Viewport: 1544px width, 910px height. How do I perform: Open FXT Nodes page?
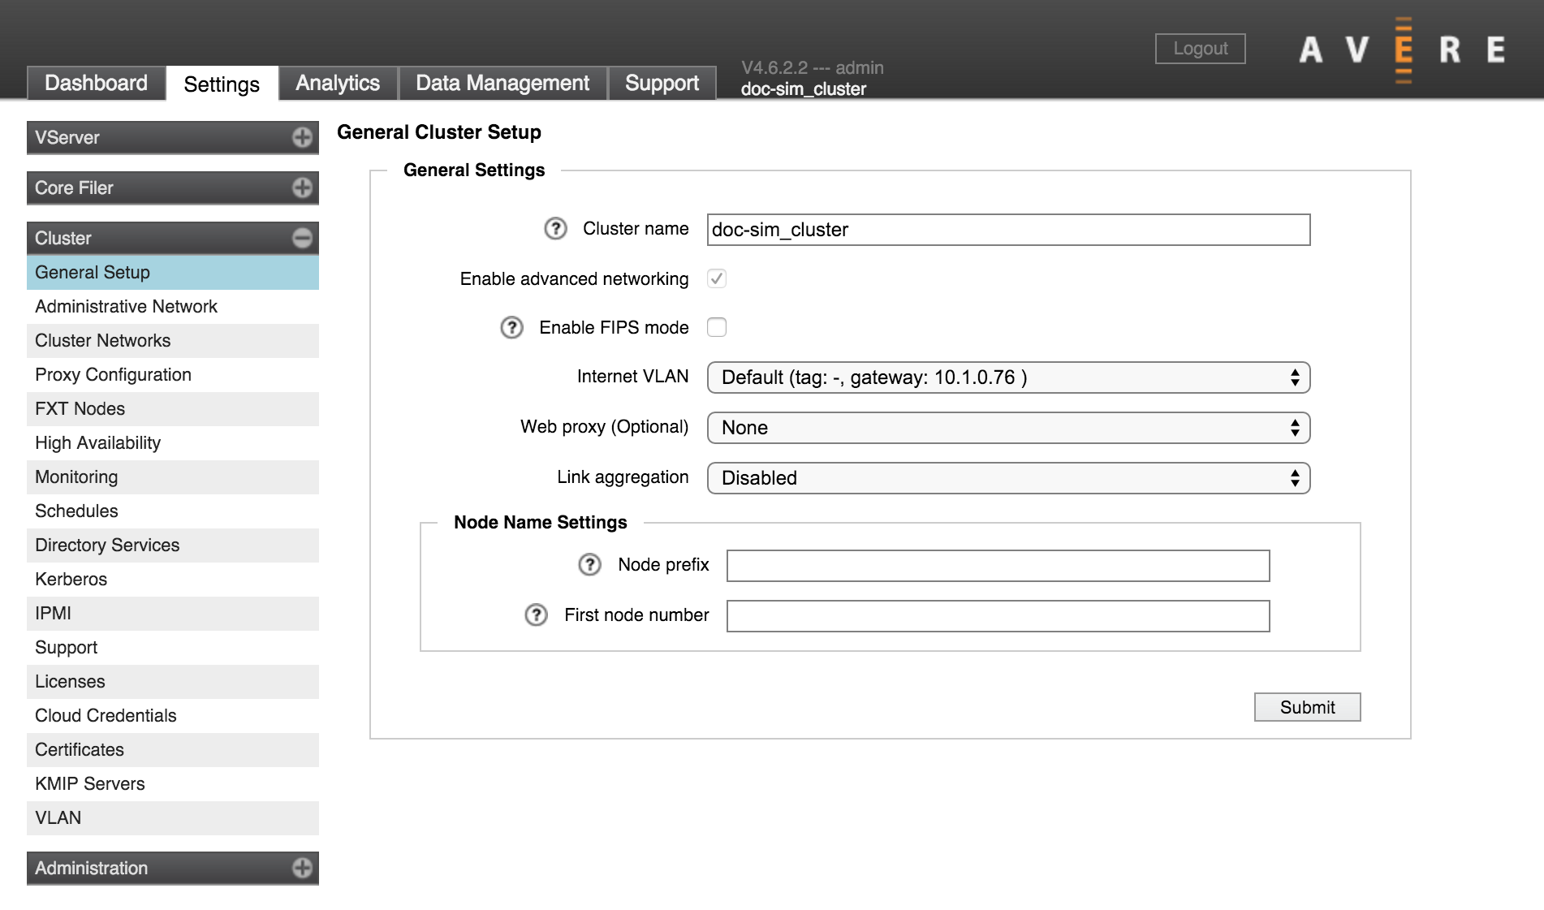pos(173,409)
